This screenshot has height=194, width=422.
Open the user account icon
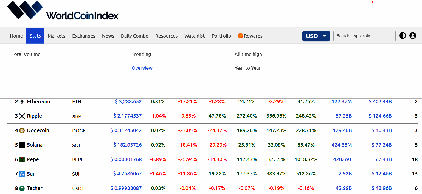tap(413, 36)
